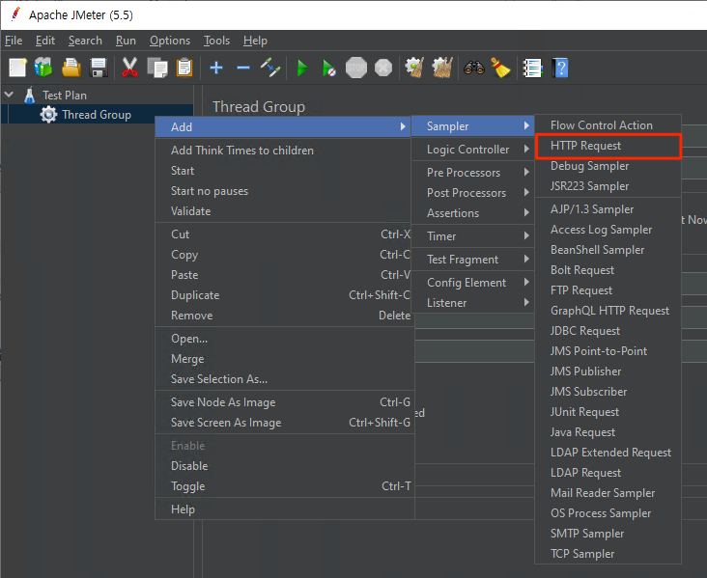
Task: Expand the Pre Processors submenu arrow
Action: click(526, 172)
